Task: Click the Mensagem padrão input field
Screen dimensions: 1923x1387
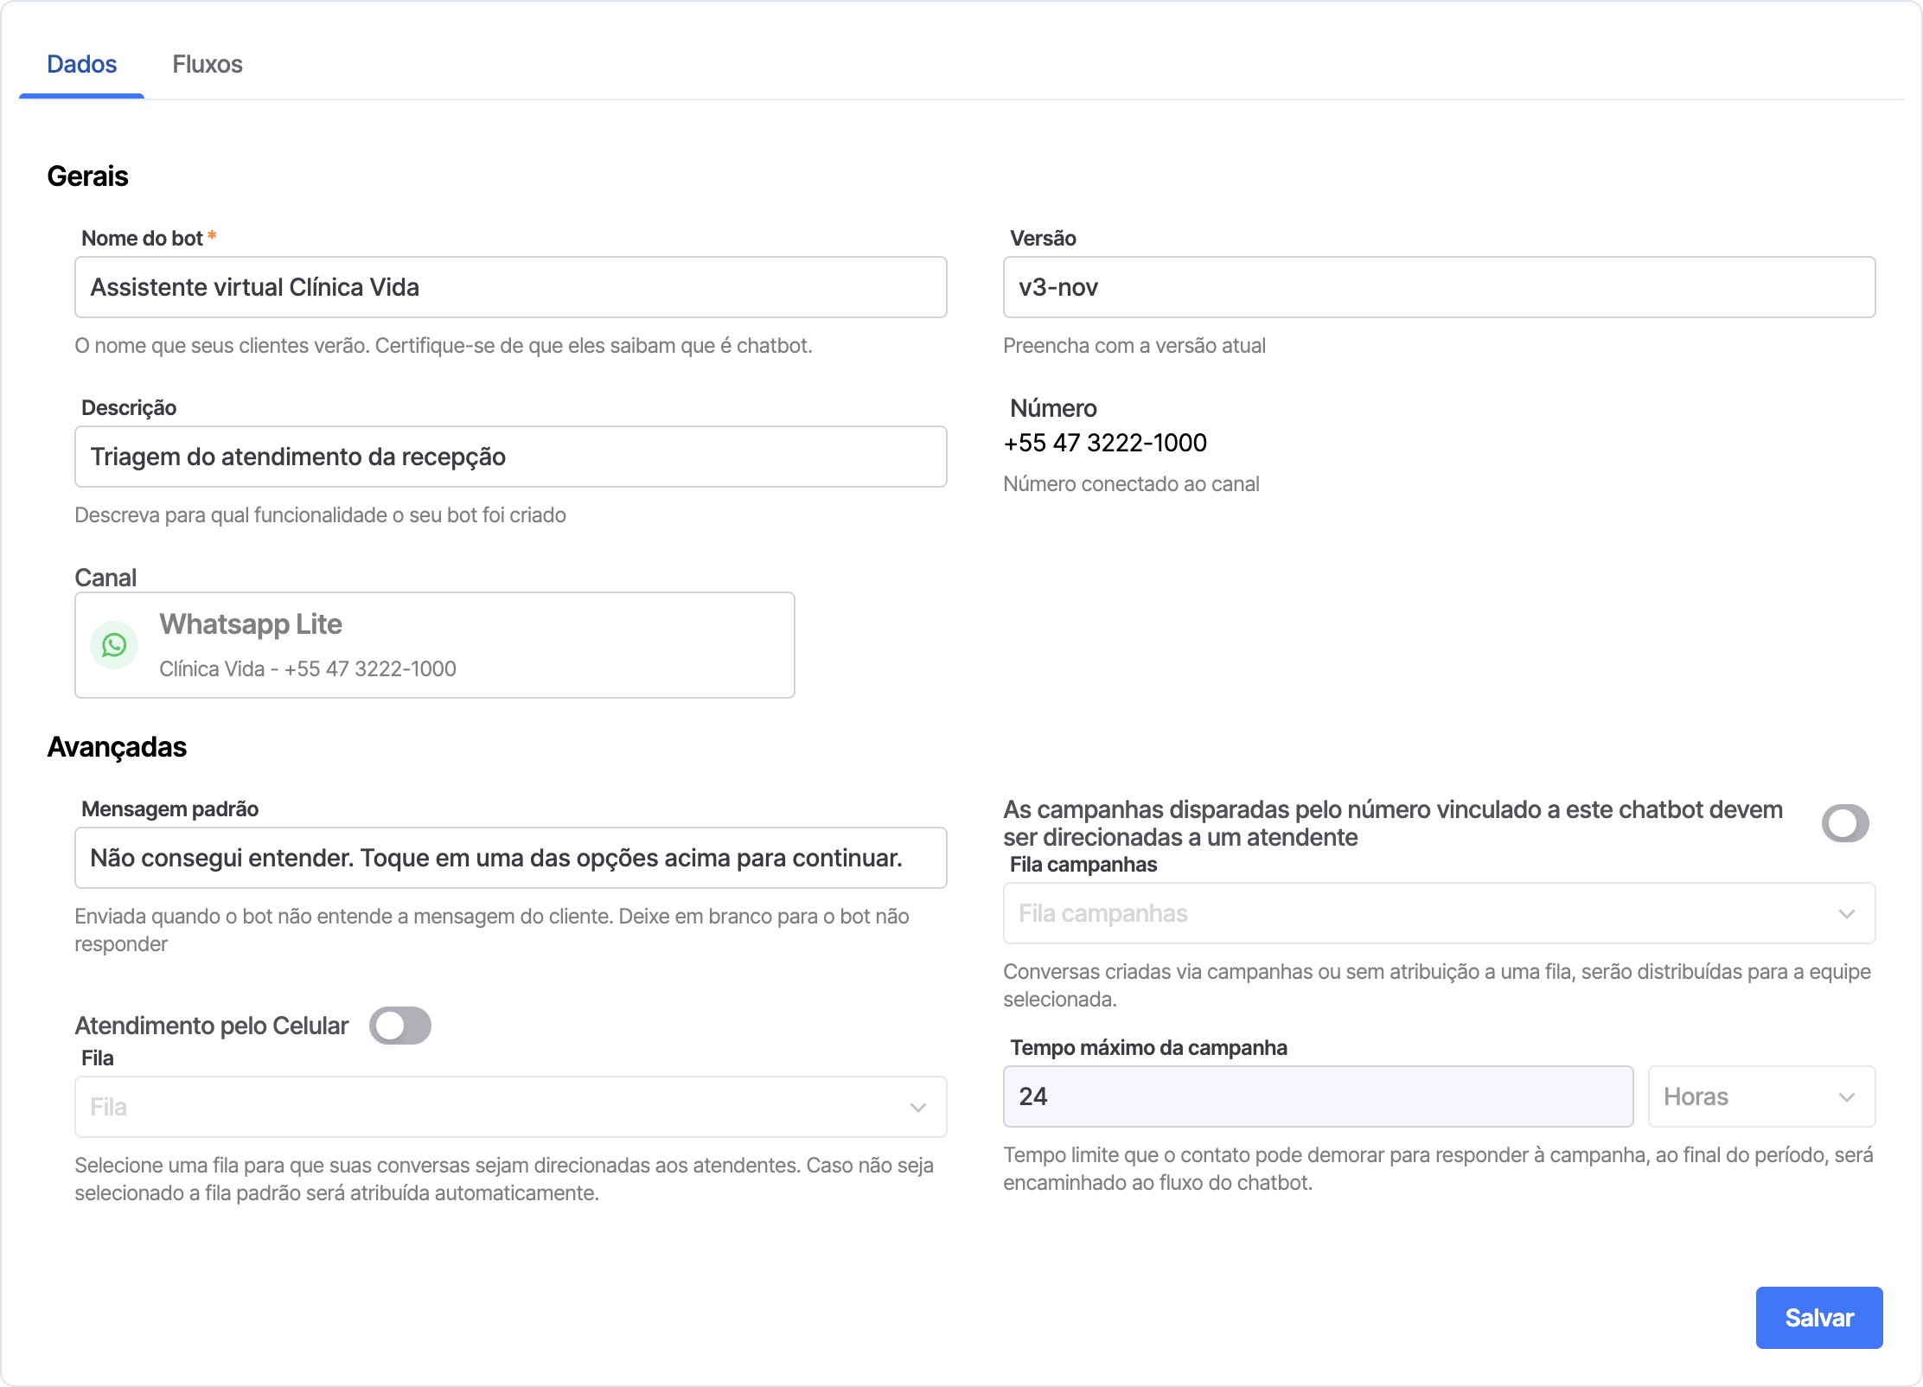Action: [511, 858]
